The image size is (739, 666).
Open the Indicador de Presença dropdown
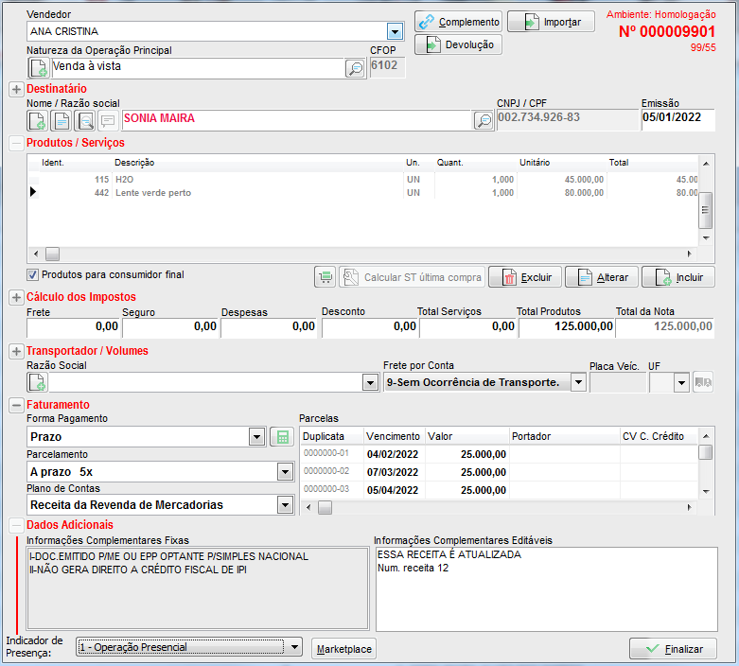point(293,648)
